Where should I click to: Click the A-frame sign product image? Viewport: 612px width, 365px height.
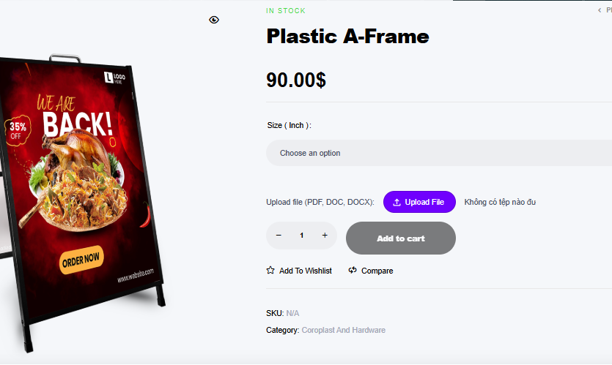pyautogui.click(x=84, y=190)
